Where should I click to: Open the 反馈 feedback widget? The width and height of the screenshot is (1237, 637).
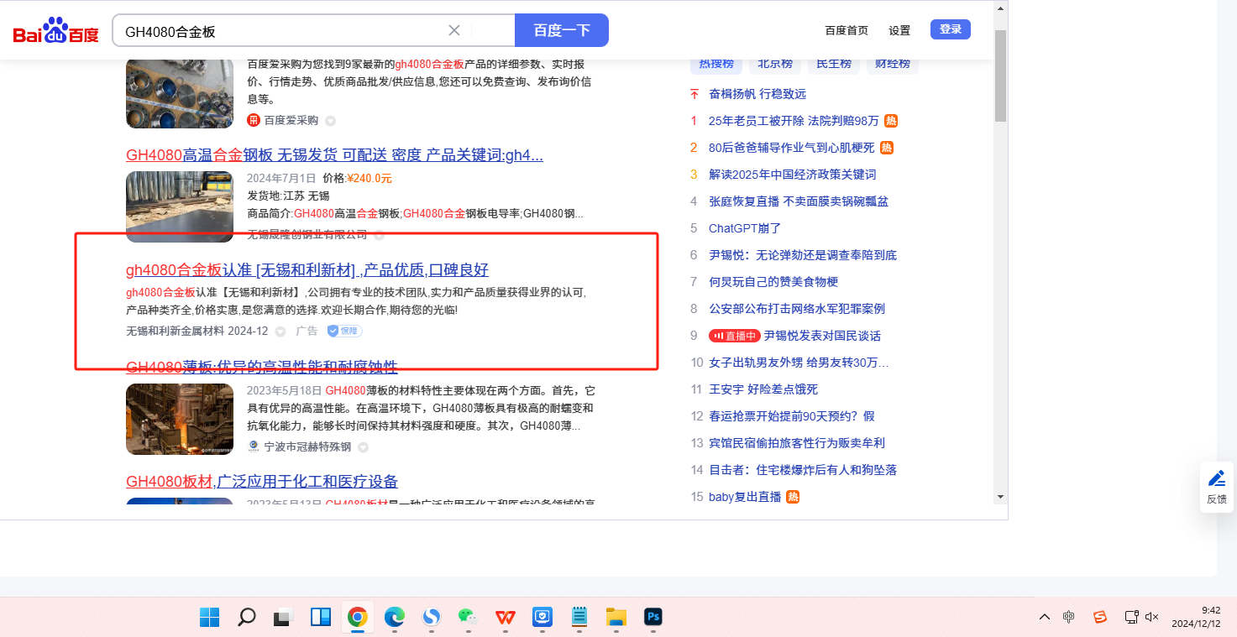[x=1216, y=486]
